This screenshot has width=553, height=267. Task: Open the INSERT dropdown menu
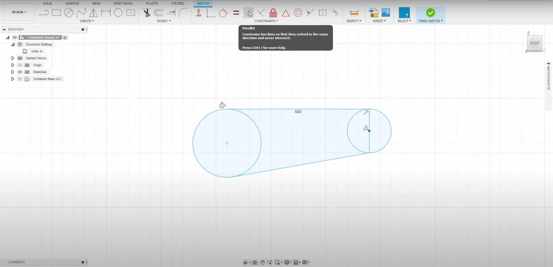(379, 21)
